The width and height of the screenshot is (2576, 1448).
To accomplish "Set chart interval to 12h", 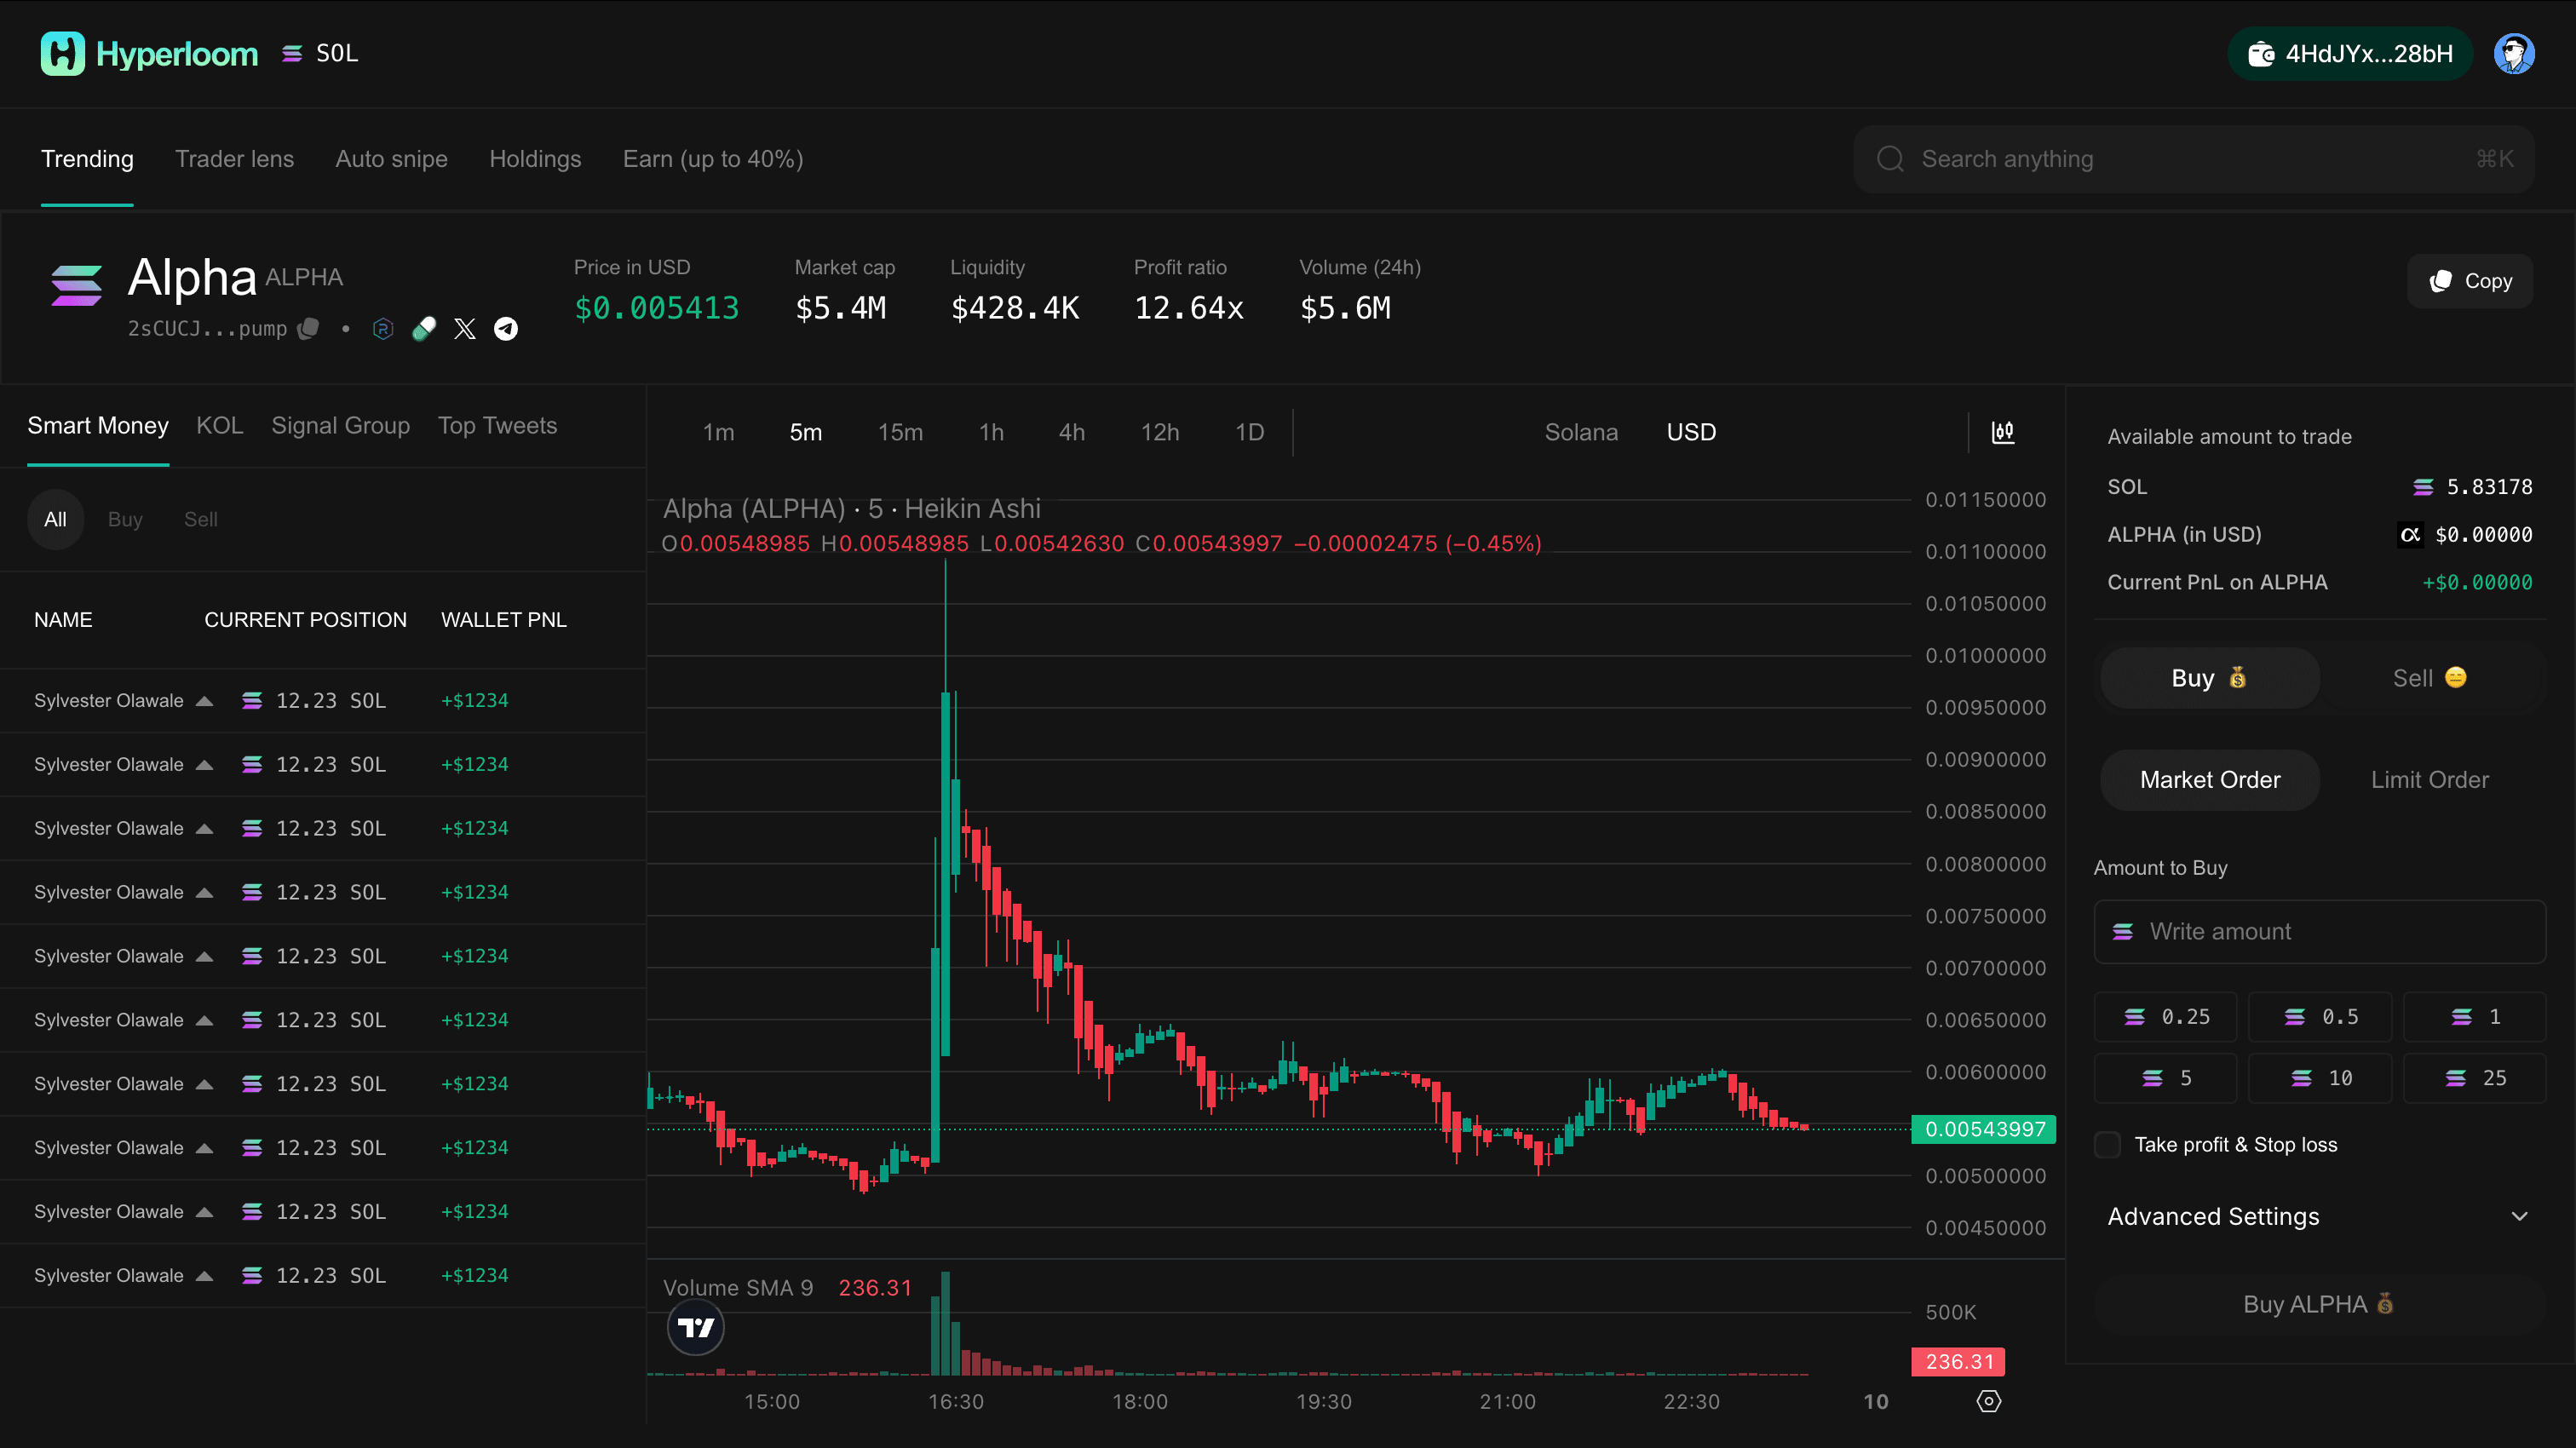I will pos(1160,432).
